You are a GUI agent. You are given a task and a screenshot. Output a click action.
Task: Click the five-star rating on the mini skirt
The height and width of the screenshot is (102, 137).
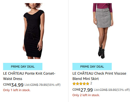point(81,84)
